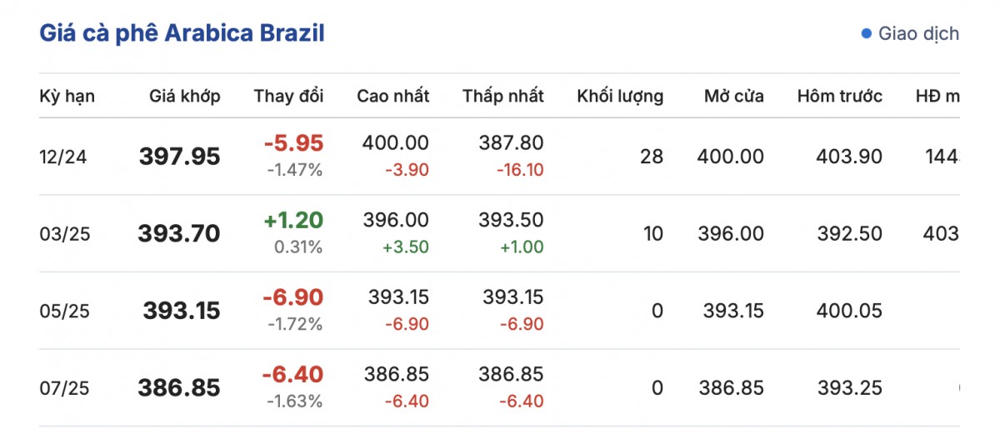Screen dimensions: 1000x434
Task: Click the blue Giao dịch status dot
Action: coord(866,34)
